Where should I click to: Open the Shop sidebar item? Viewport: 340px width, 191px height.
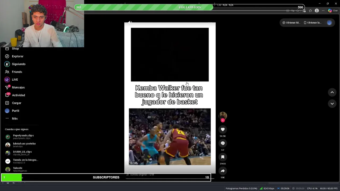point(12,49)
